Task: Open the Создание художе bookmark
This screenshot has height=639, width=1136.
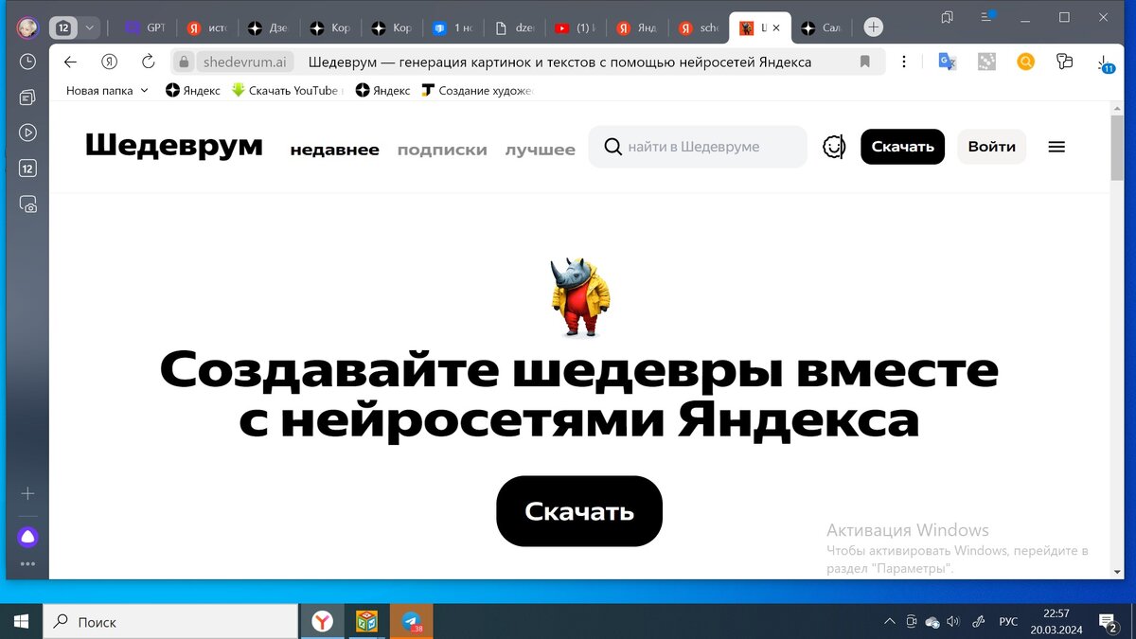Action: [478, 91]
